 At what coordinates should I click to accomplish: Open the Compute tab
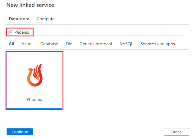pos(46,19)
